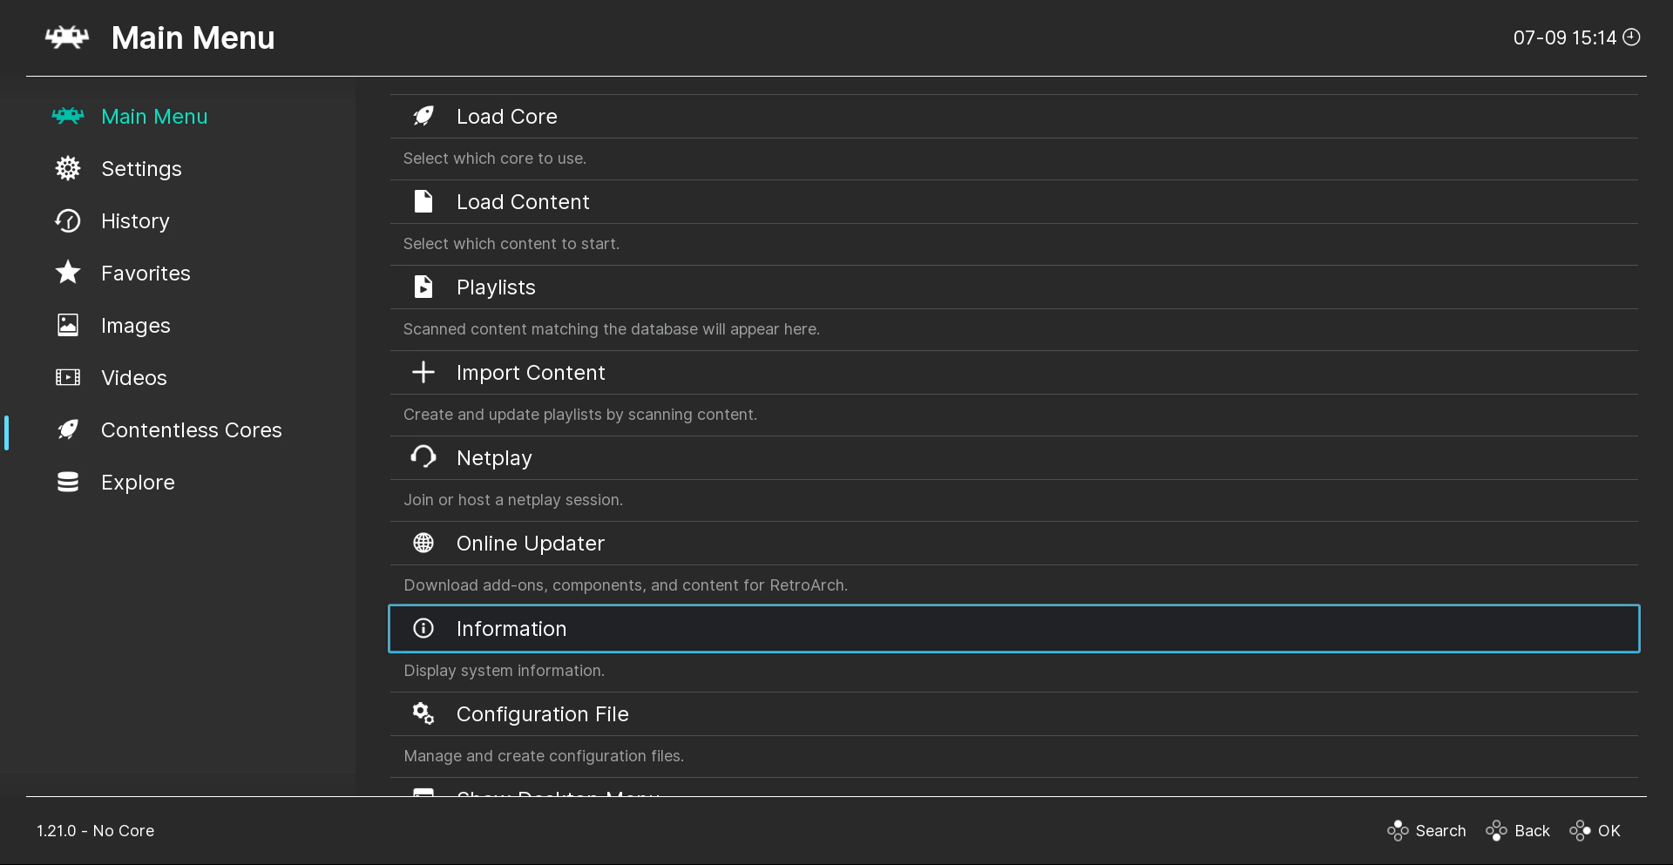Click the info circle icon beside Information
The width and height of the screenshot is (1673, 865).
coord(423,628)
